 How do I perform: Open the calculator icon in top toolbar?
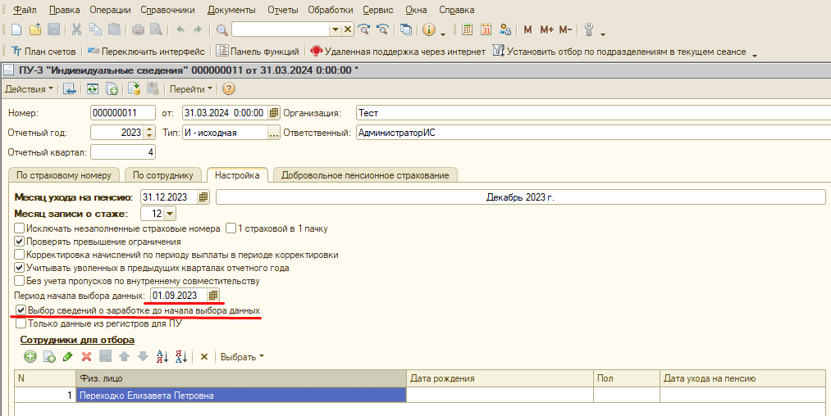[467, 29]
